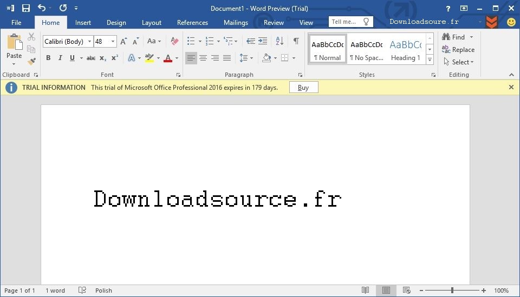Image resolution: width=520 pixels, height=297 pixels.
Task: Click Replace in the Editing group
Action: pos(458,50)
